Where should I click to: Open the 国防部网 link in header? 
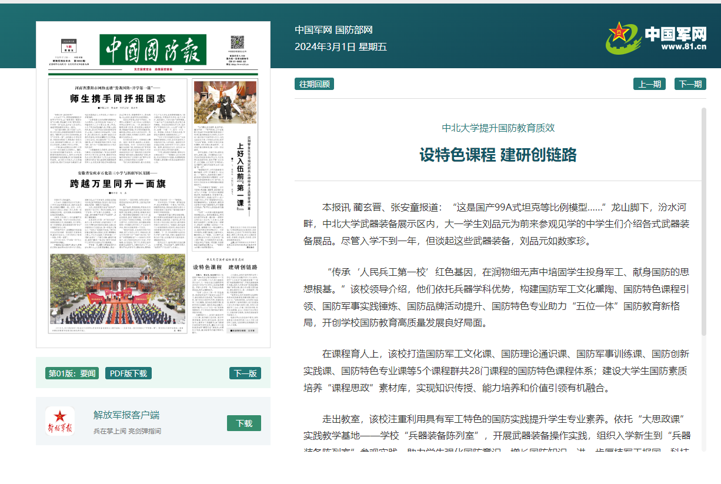[354, 31]
